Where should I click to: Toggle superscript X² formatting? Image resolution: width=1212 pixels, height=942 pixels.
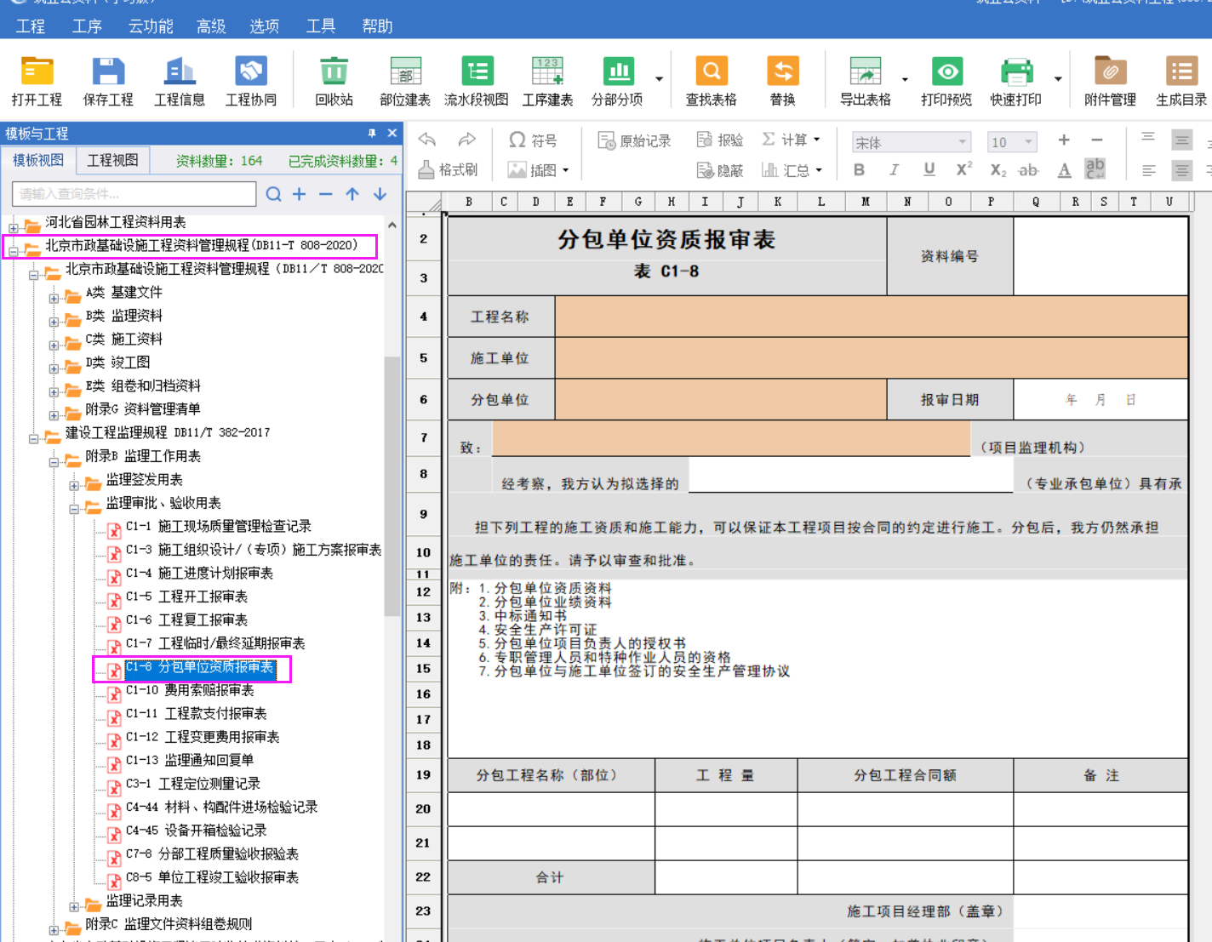pyautogui.click(x=964, y=169)
